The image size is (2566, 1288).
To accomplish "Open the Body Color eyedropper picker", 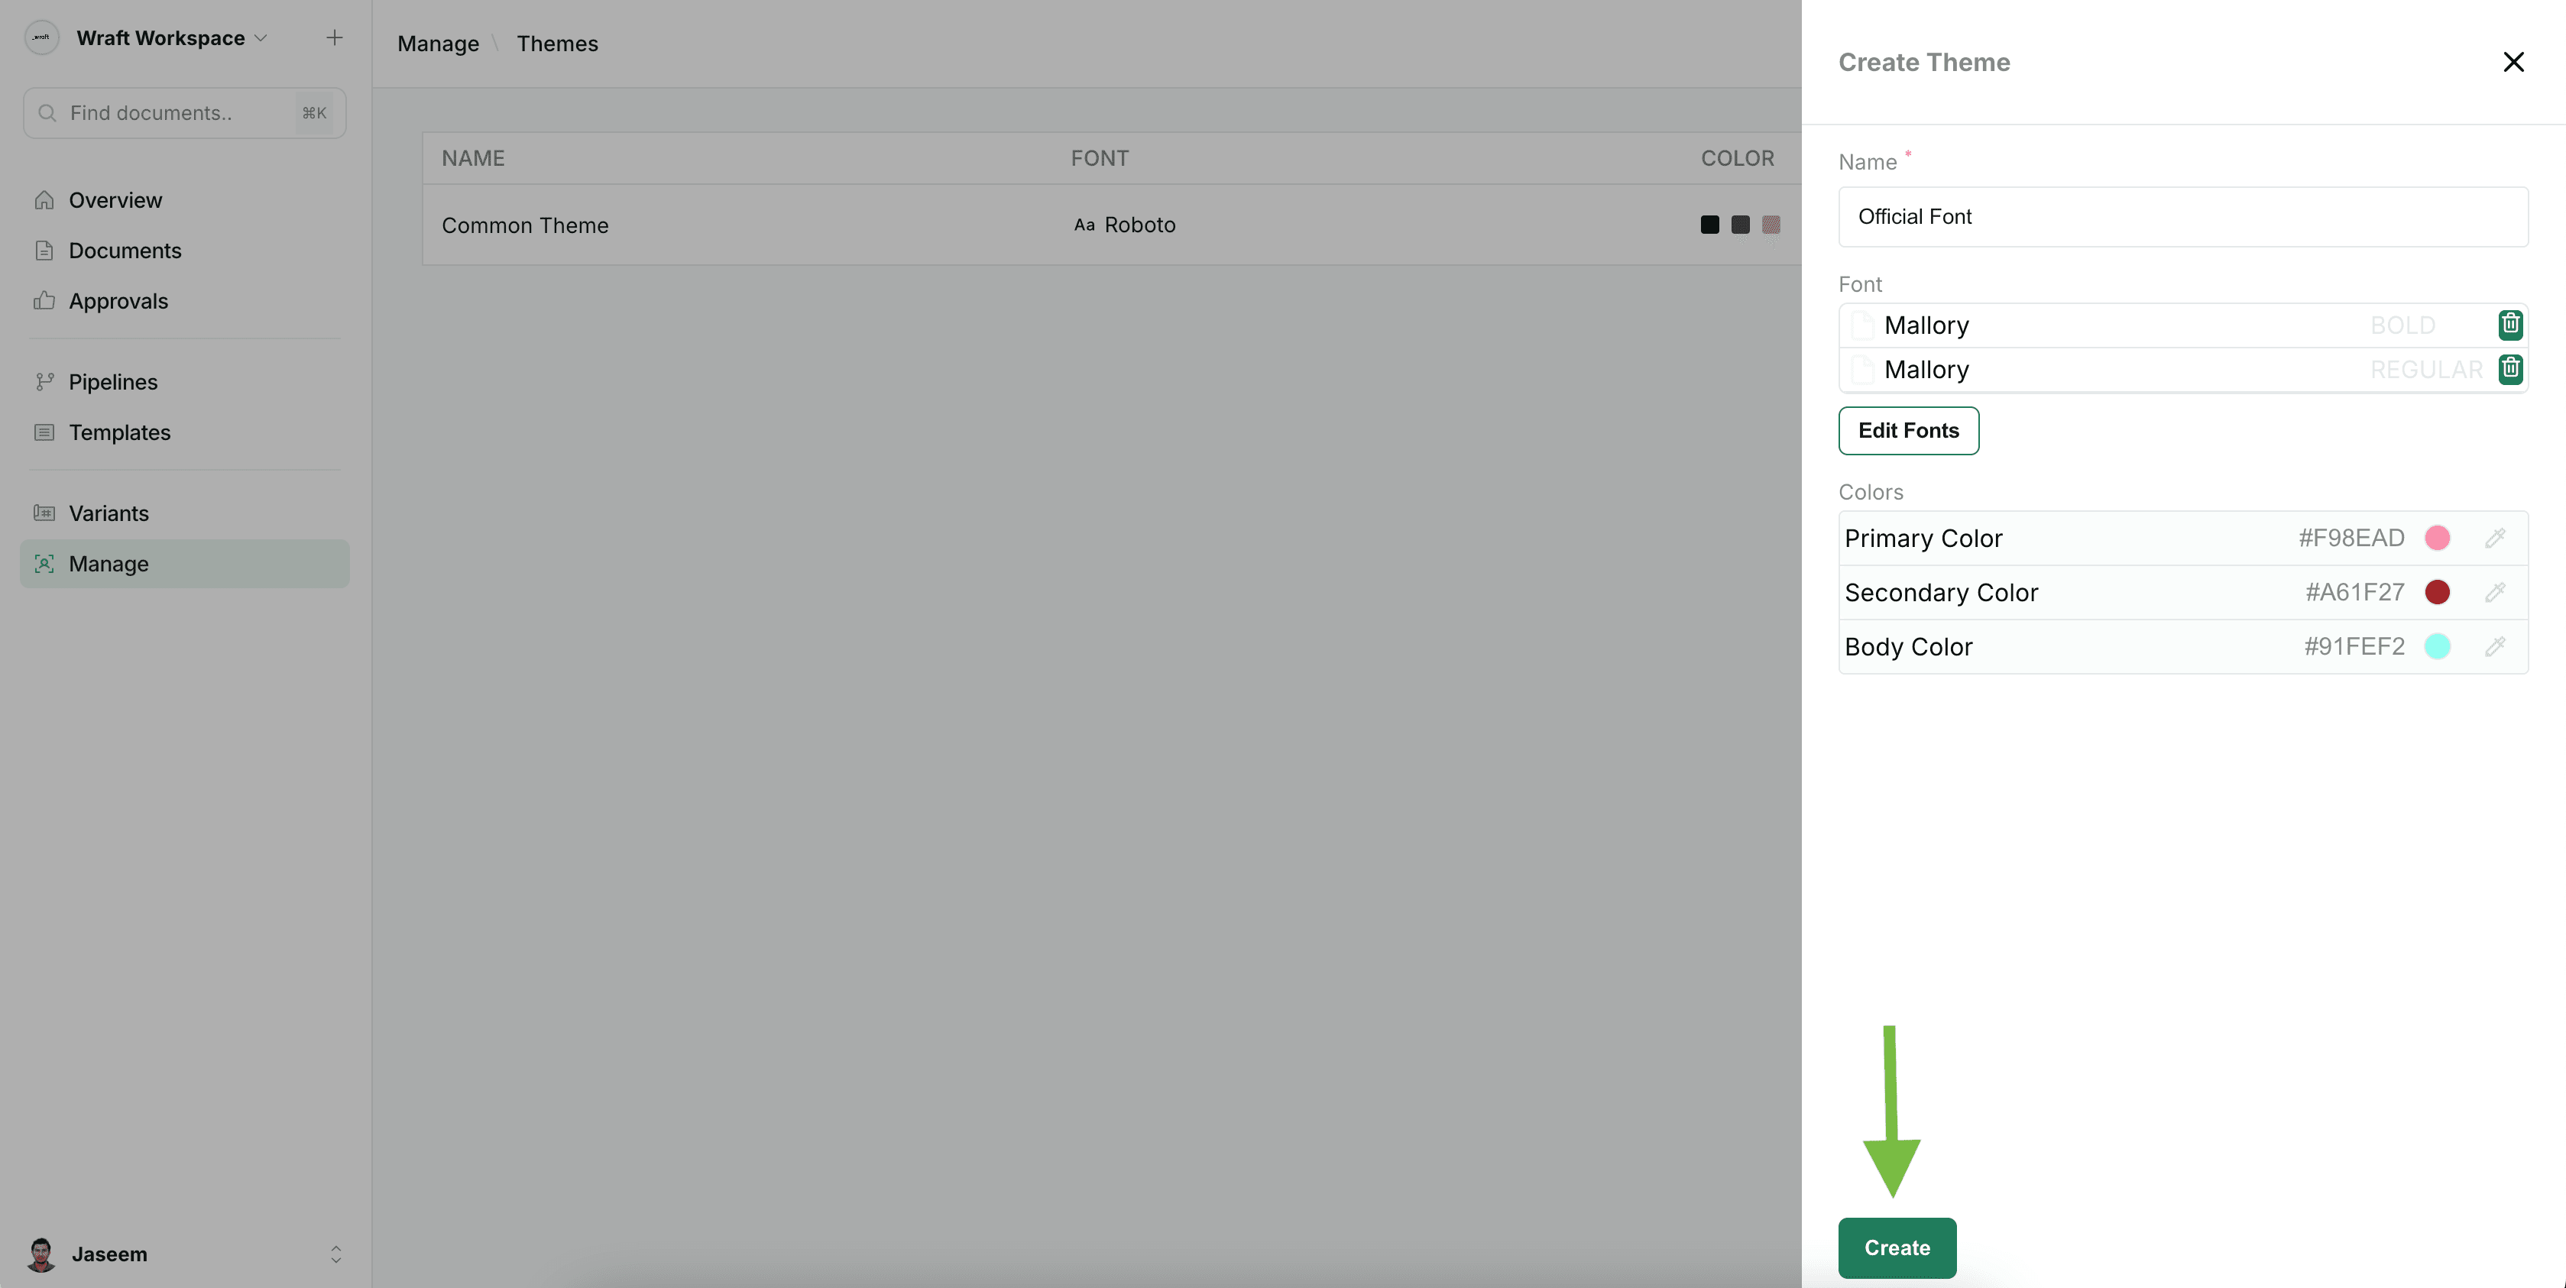I will 2494,646.
